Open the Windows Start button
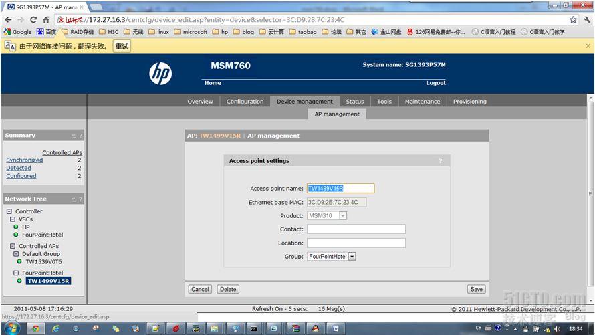 11,328
